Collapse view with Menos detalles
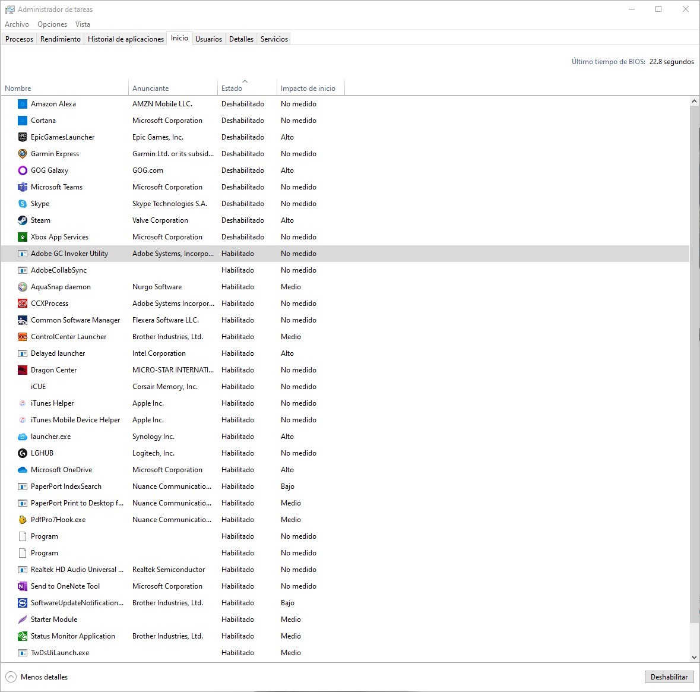The width and height of the screenshot is (700, 692). [37, 677]
